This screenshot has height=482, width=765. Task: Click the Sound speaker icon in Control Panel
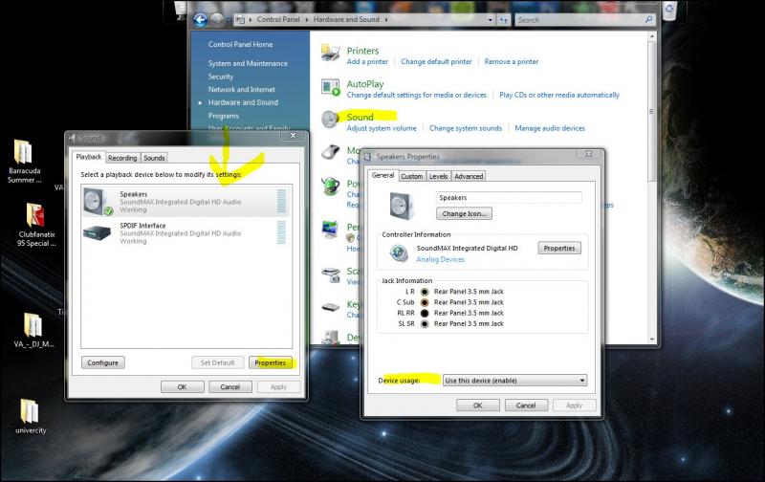coord(330,119)
